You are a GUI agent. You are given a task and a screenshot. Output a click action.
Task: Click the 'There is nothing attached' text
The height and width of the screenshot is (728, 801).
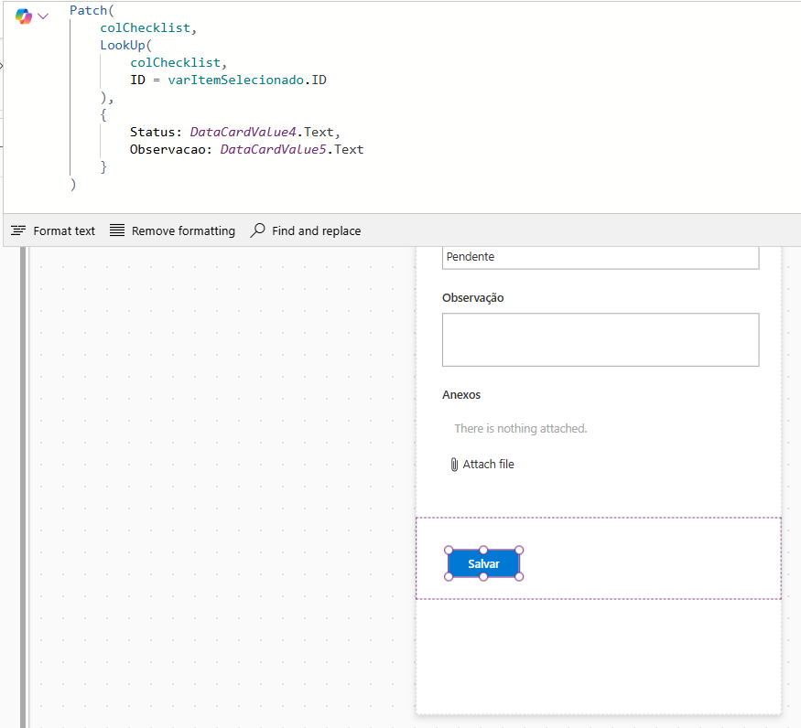point(520,428)
